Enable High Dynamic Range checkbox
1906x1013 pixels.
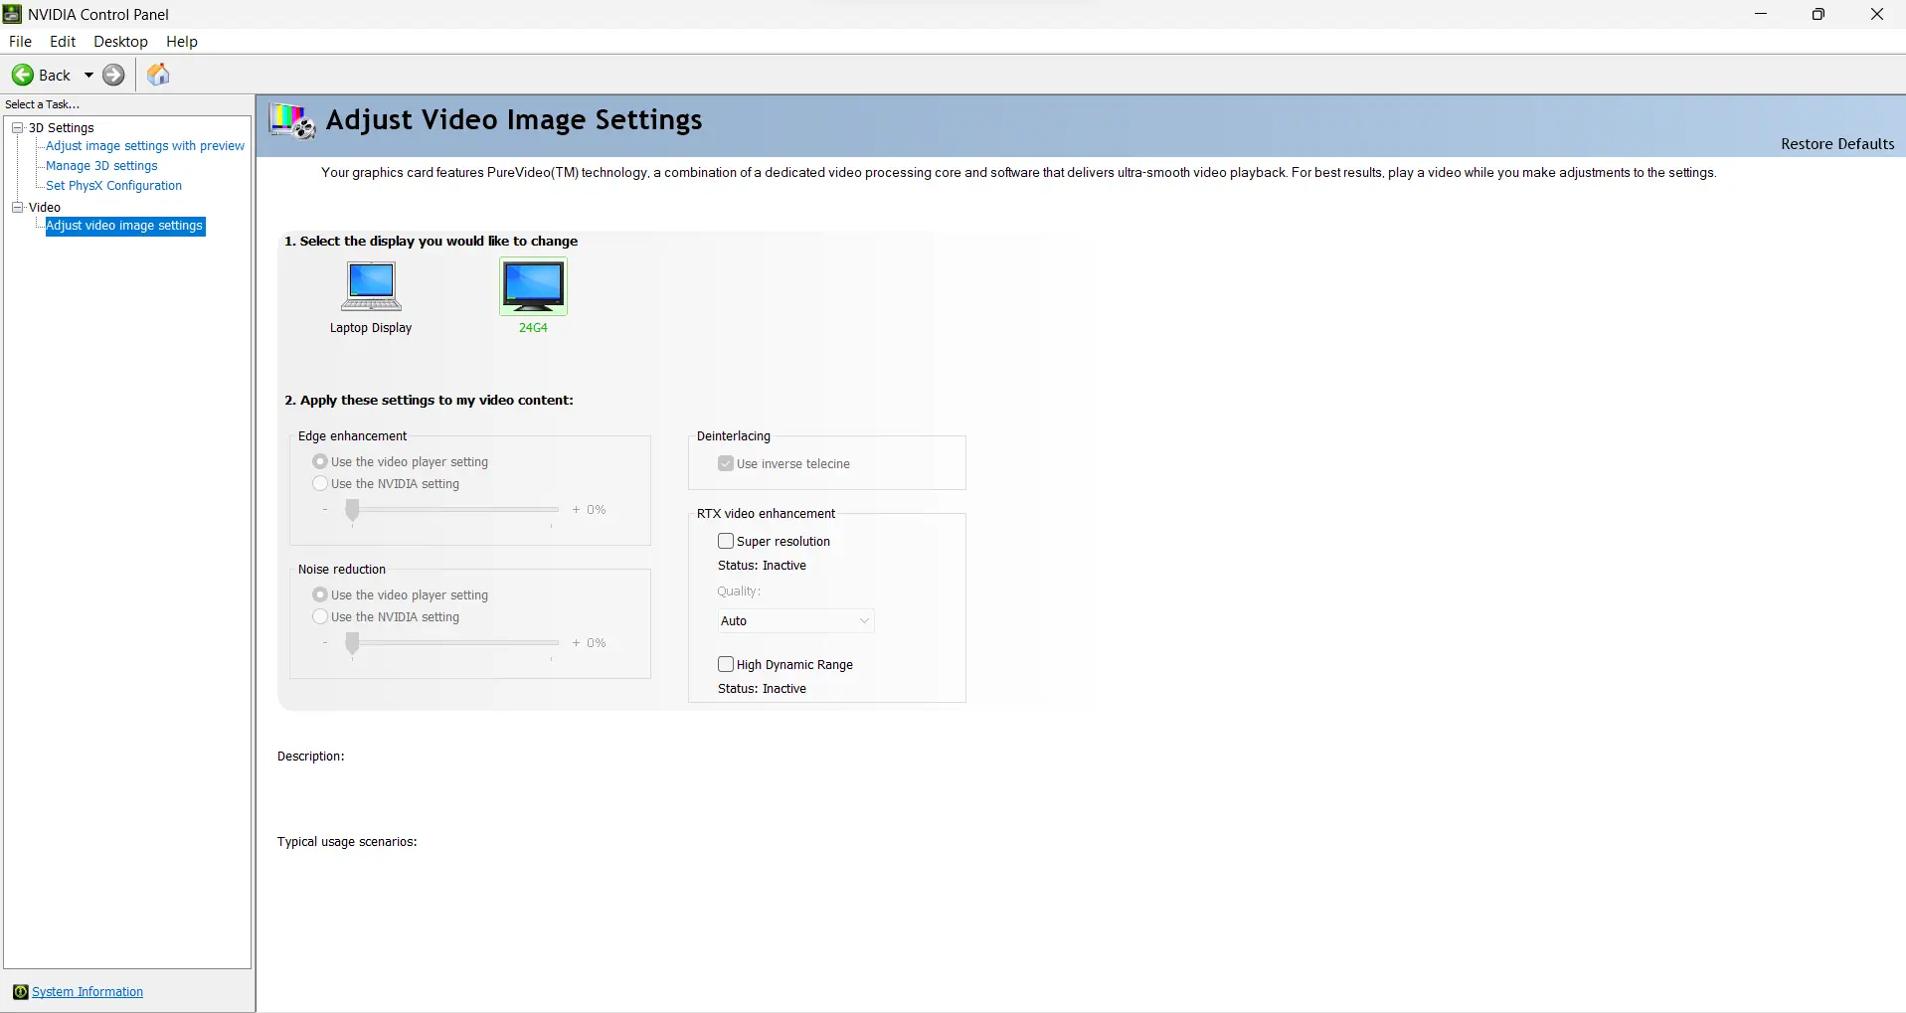(726, 664)
